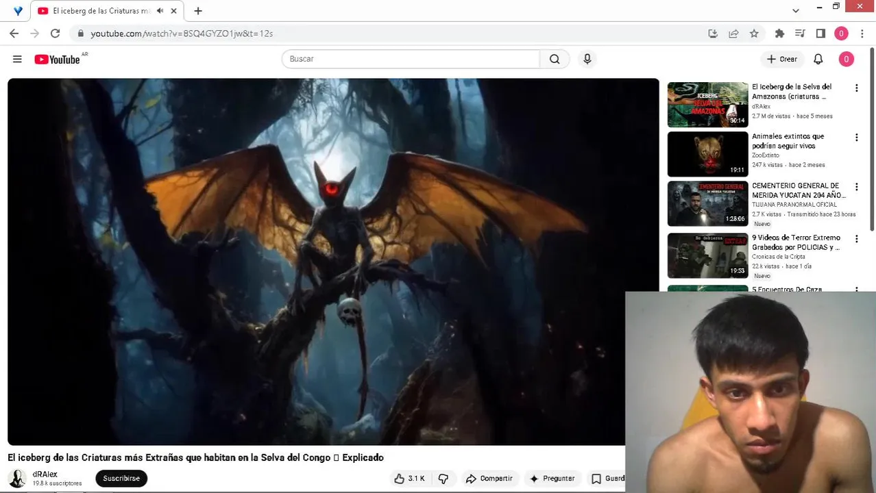Click the Preguntar button
Viewport: 876px width, 493px height.
[552, 479]
